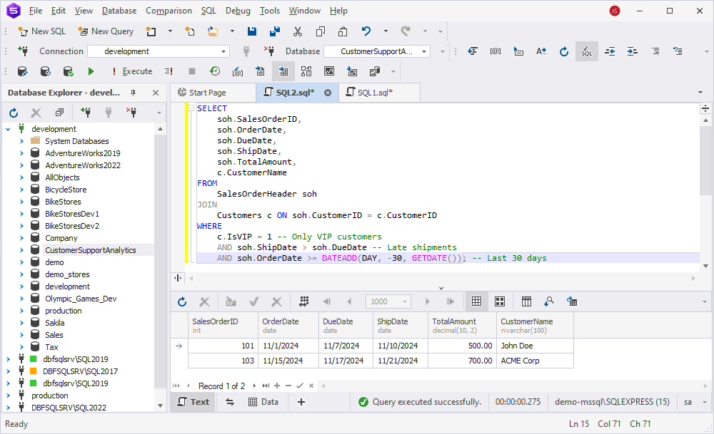Click the Save All icon
Screen dimensions: 714x434
275,31
